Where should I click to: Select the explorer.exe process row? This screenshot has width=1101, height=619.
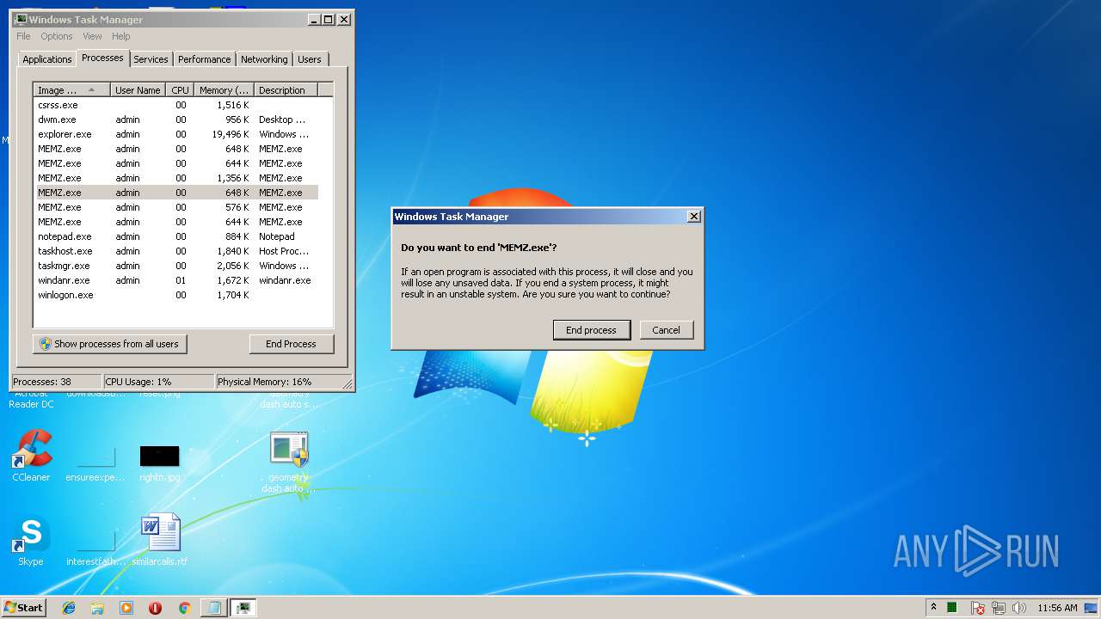pos(176,134)
